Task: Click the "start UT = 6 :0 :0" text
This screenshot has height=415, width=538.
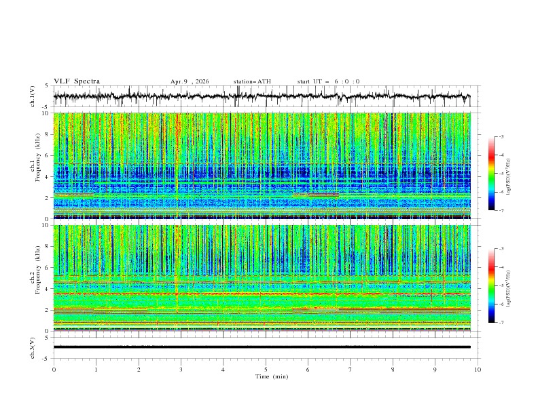Action: (328, 81)
